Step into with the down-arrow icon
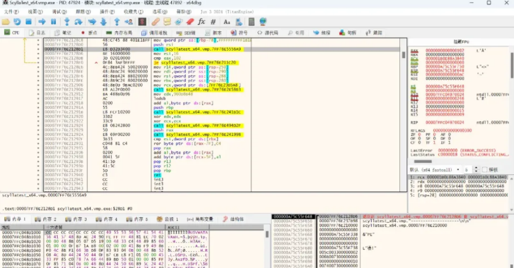 coord(67,22)
